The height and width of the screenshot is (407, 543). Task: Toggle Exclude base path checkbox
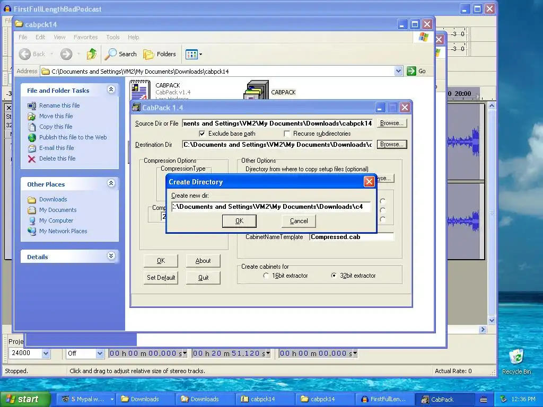(202, 134)
